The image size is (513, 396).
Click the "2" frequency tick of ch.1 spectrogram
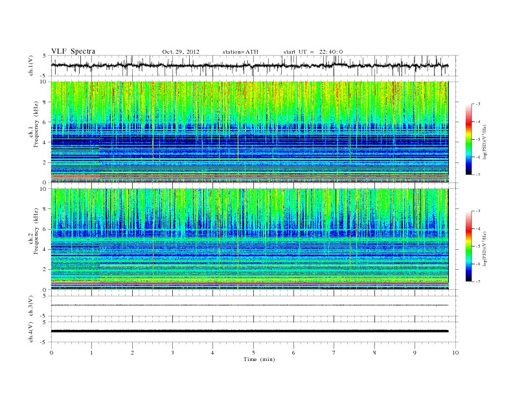pos(45,162)
